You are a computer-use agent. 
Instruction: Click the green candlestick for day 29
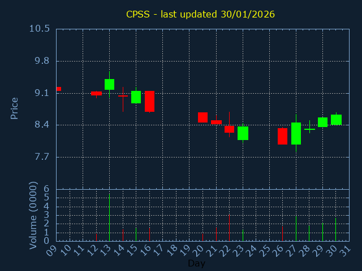322,122
